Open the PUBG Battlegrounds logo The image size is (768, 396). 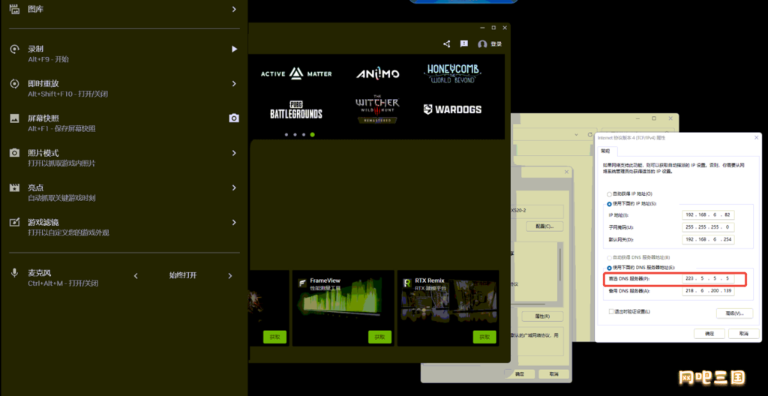pyautogui.click(x=295, y=109)
